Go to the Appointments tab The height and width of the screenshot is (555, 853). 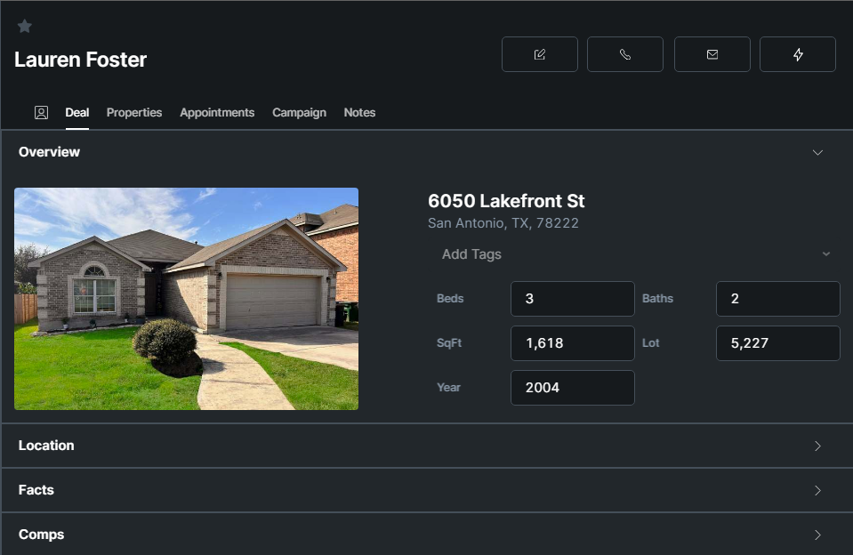click(217, 113)
